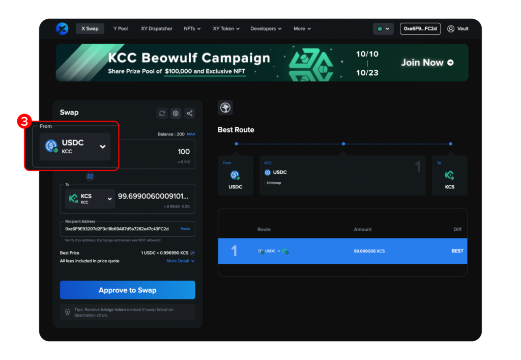Viewport: 521px width, 360px height.
Task: Click the Diff column header
Action: coord(457,229)
